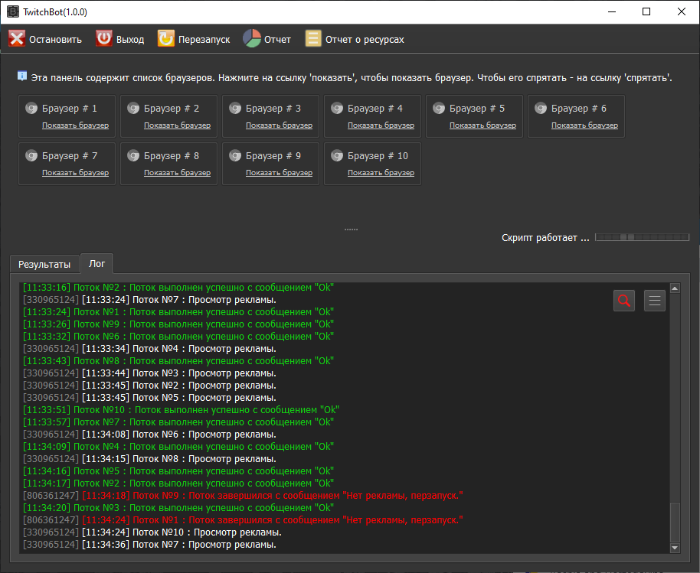Click the Chrome icon of Браузер # 1
Viewport: 700px width, 573px height.
click(x=31, y=109)
